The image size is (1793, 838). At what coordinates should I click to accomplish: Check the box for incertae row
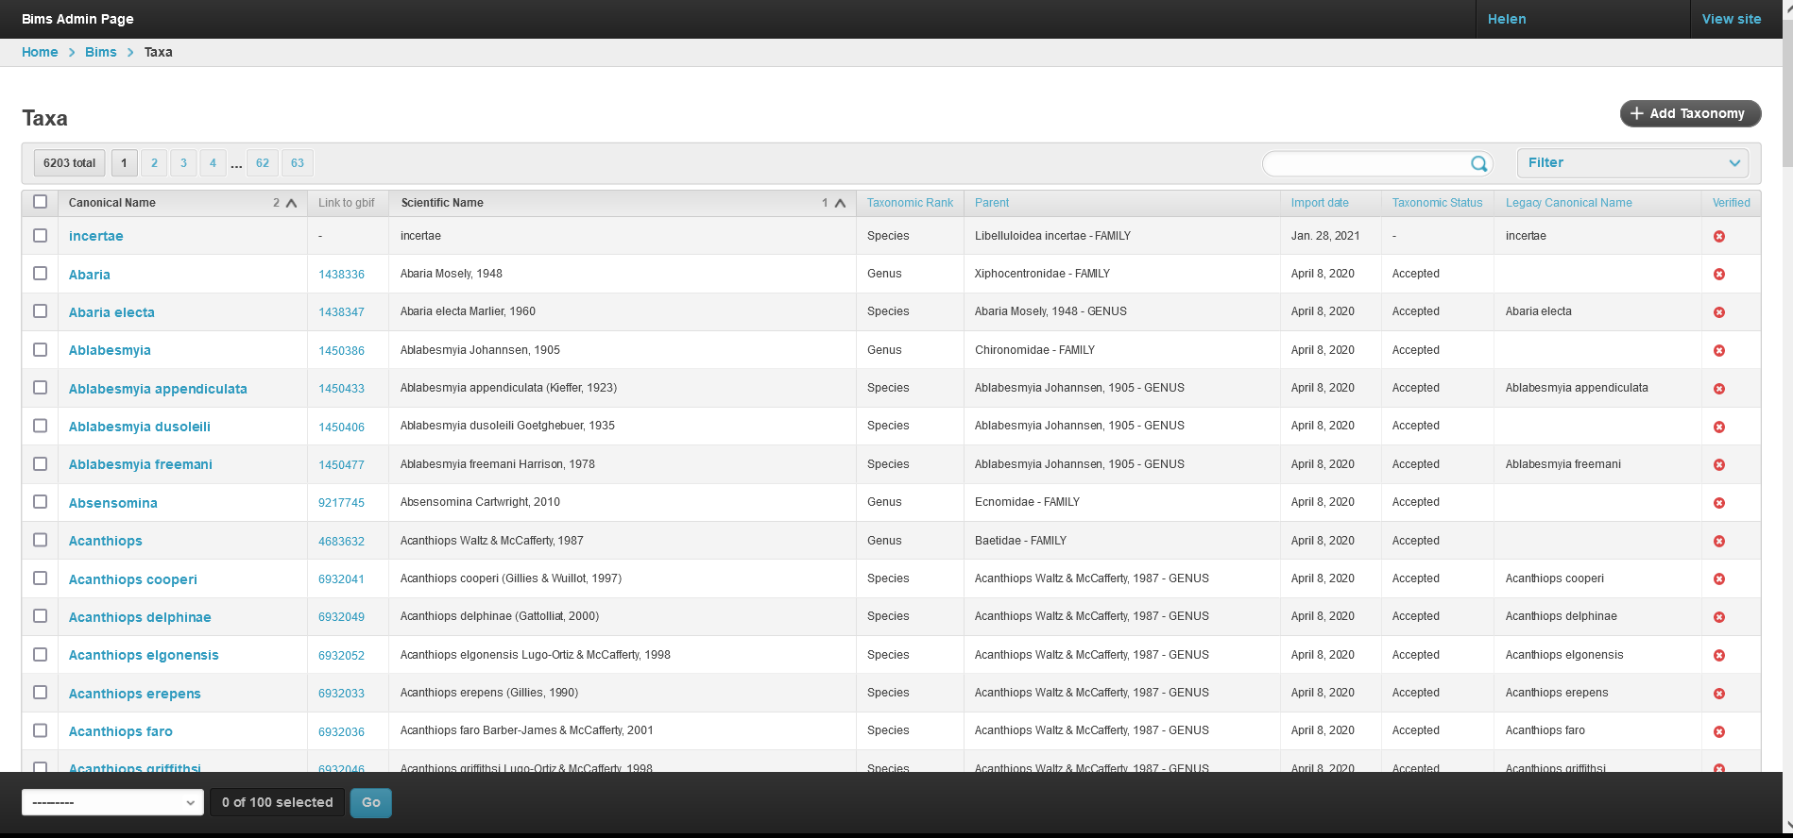coord(40,235)
